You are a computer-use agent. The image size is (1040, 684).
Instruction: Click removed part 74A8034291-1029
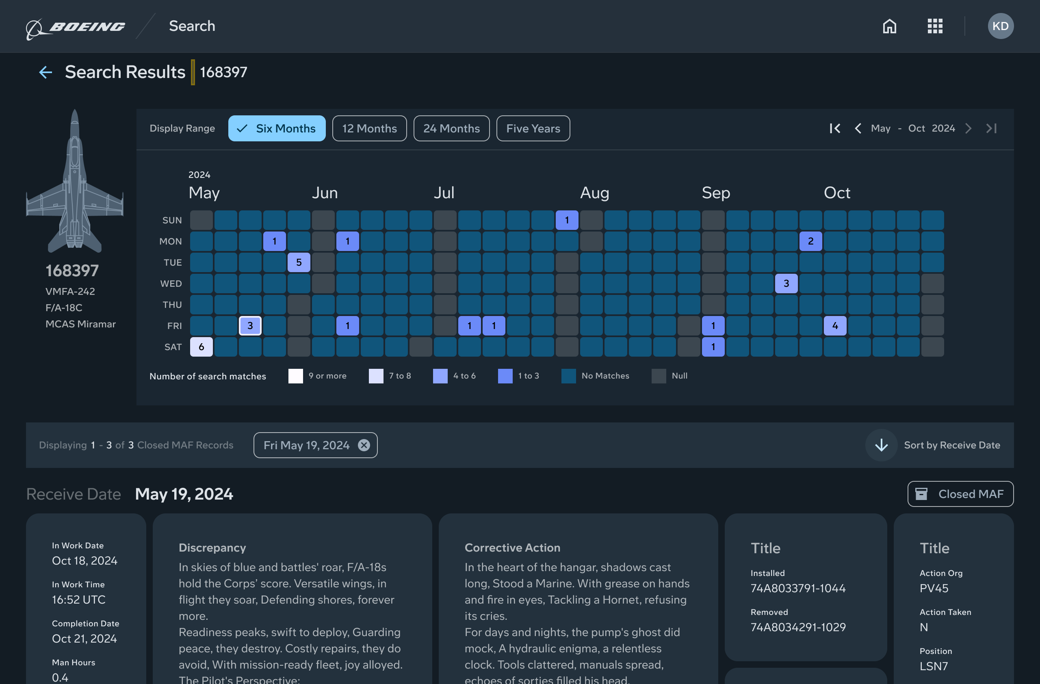click(x=798, y=627)
